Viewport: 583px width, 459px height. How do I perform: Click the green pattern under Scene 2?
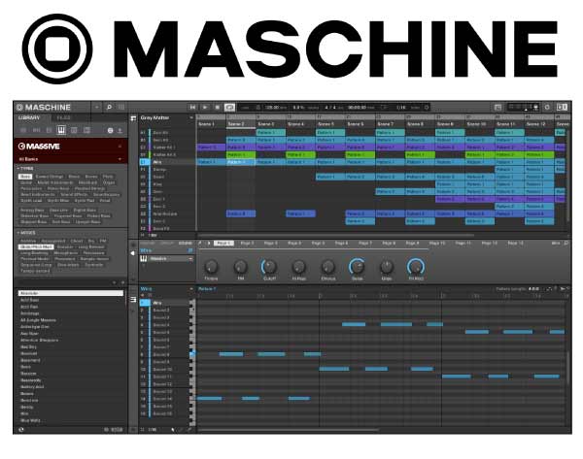(241, 154)
